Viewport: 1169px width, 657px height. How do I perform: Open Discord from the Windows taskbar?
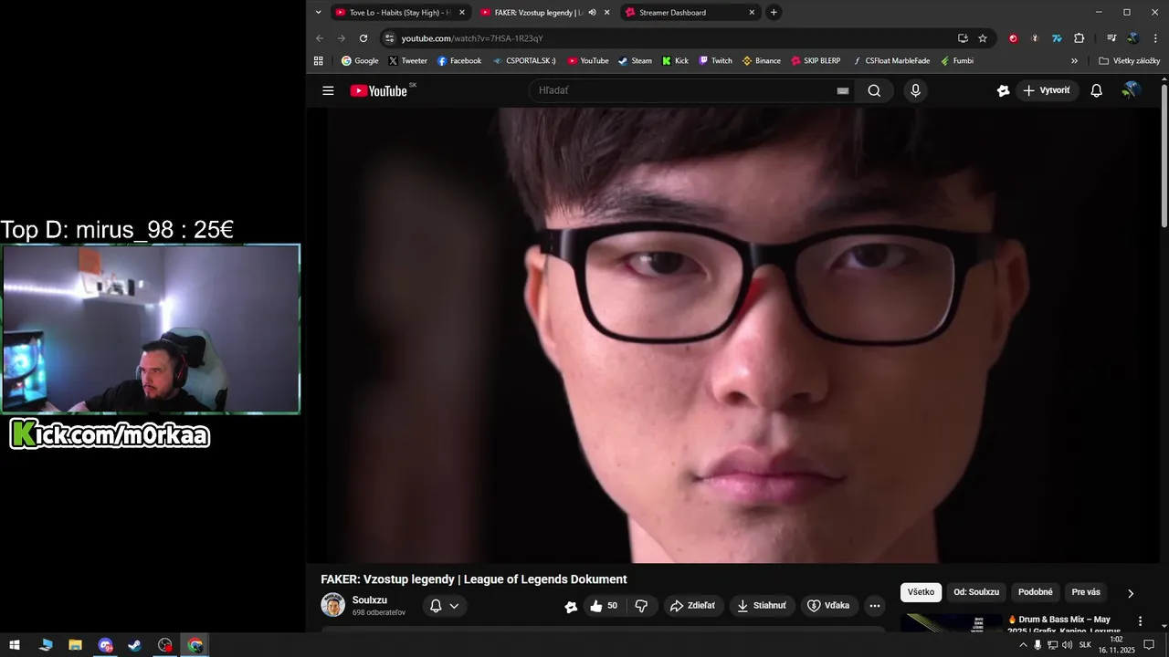(x=105, y=645)
